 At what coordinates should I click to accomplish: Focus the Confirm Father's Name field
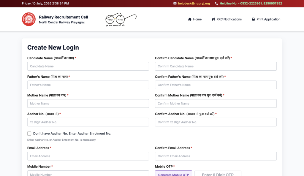click(216, 85)
